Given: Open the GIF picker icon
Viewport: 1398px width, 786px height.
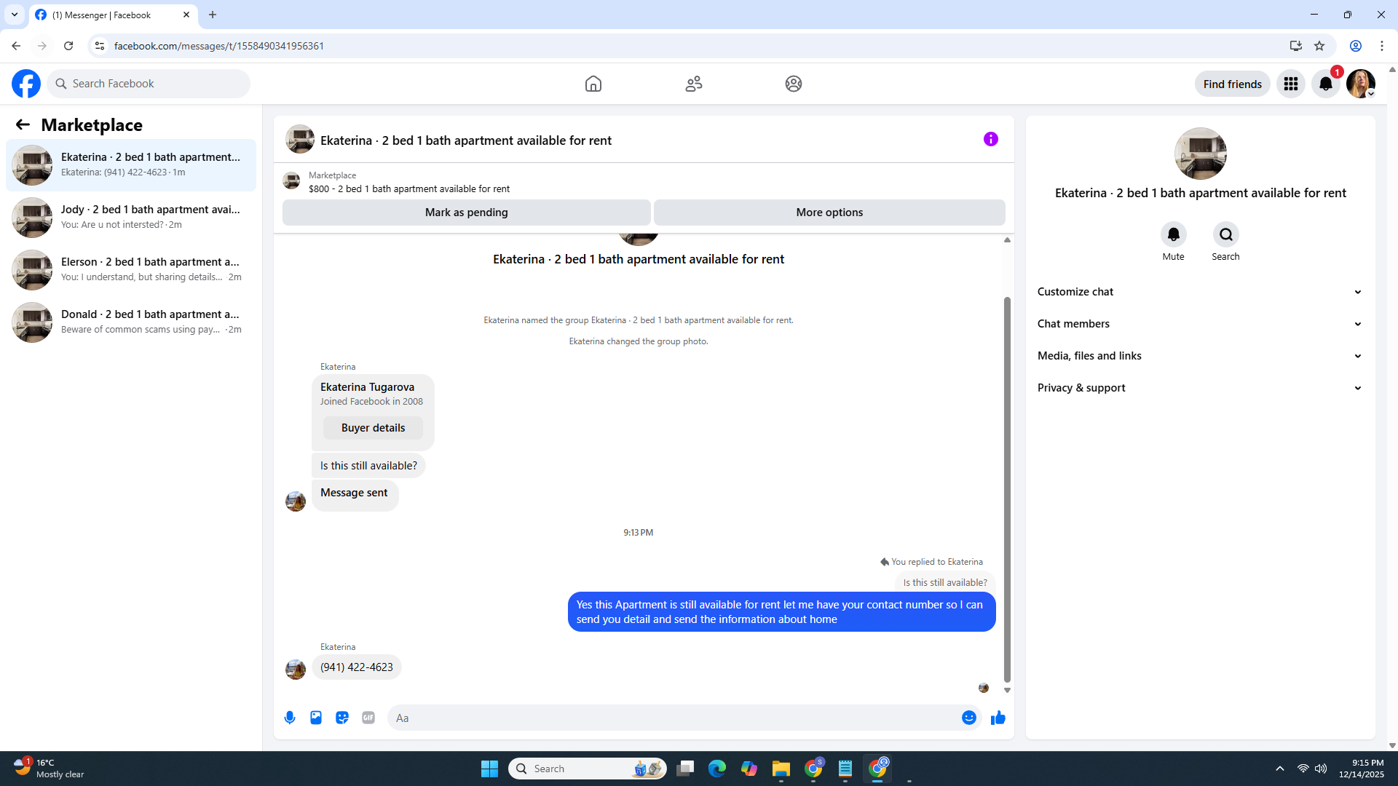Looking at the screenshot, I should (368, 718).
